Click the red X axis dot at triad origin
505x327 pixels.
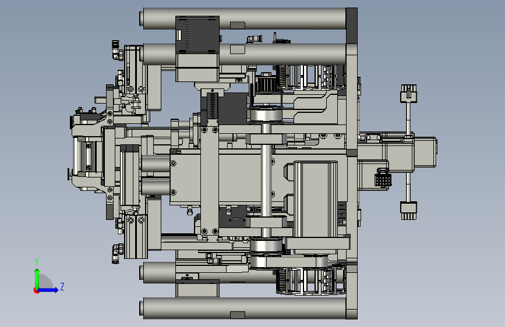tap(36, 290)
